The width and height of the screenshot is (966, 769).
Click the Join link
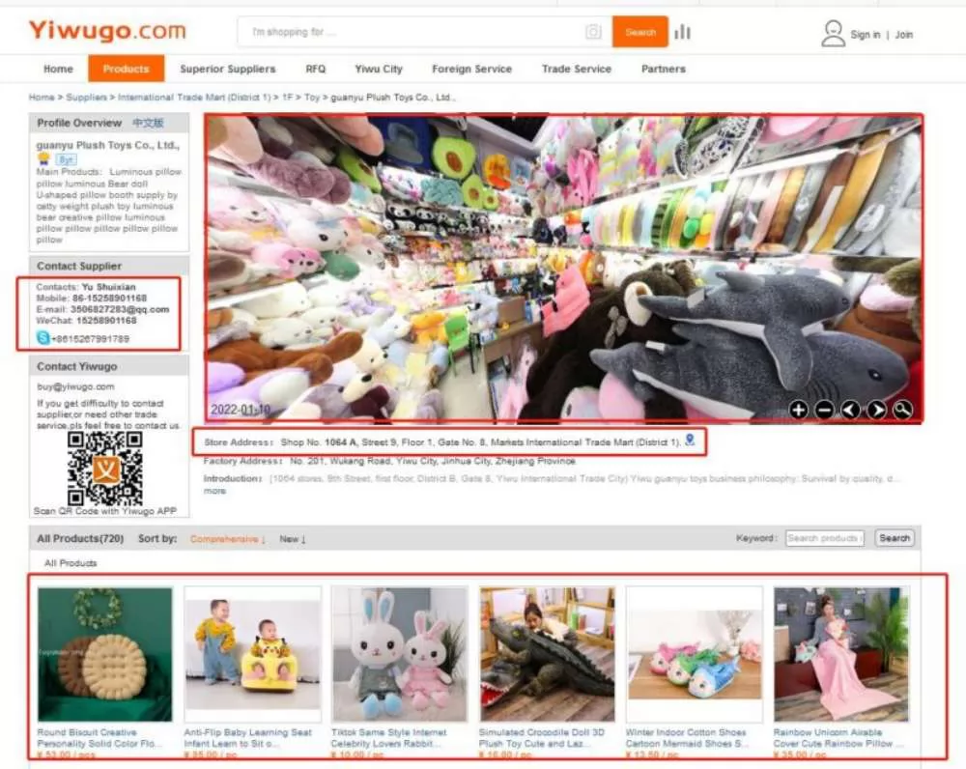tap(904, 35)
